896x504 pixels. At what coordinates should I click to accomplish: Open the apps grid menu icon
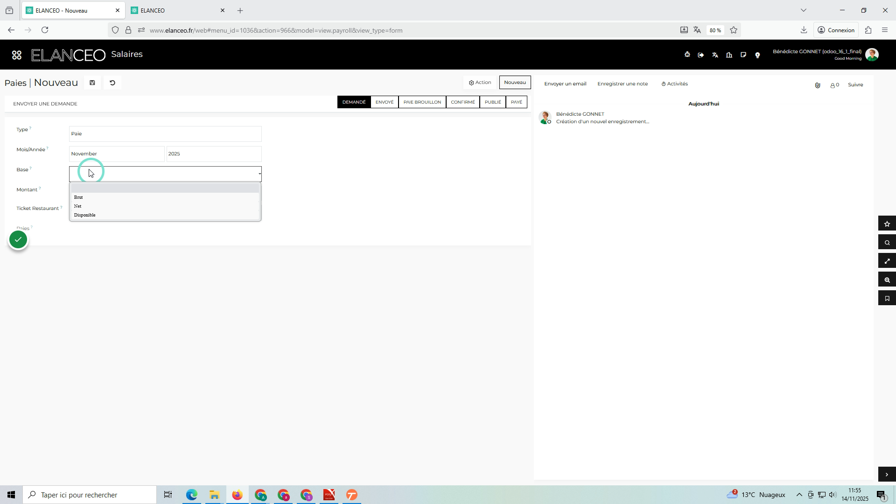[x=17, y=55]
